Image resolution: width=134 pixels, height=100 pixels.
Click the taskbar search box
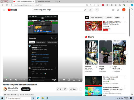click(x=18, y=98)
